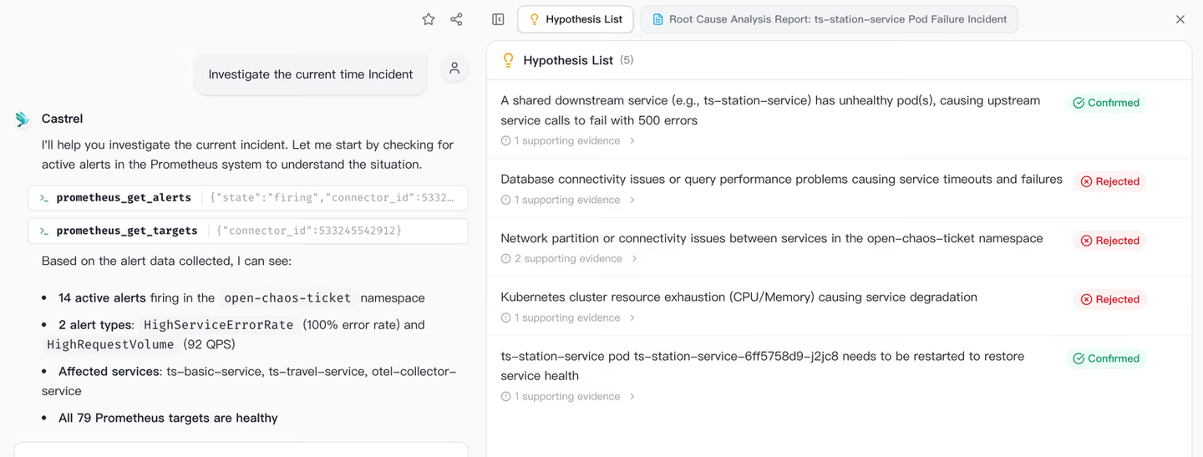Click the user avatar icon

pyautogui.click(x=454, y=69)
